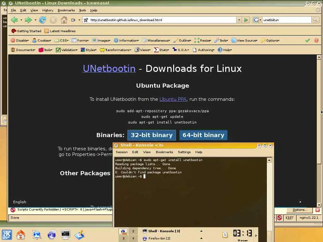This screenshot has width=323, height=242.
Task: Open Konsole Bookmarks menu
Action: coord(164,152)
